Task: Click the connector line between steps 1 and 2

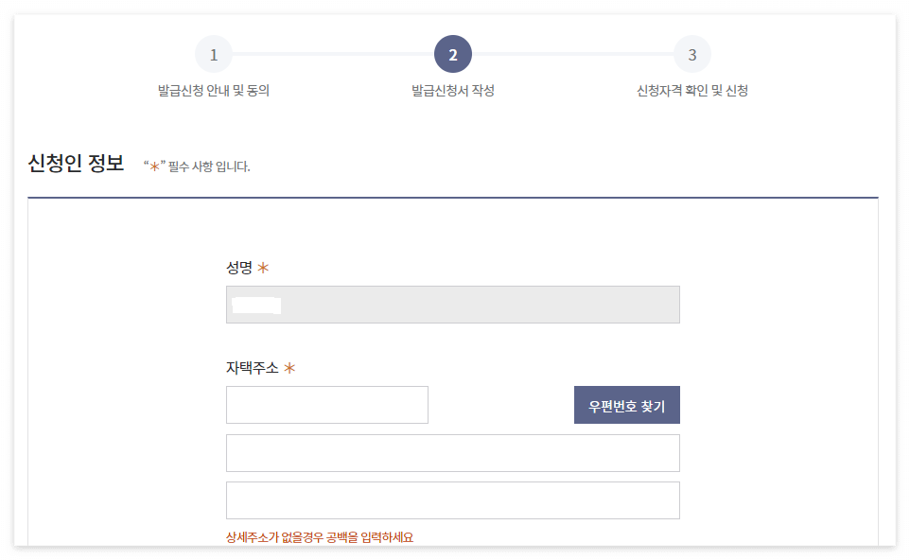Action: point(331,55)
